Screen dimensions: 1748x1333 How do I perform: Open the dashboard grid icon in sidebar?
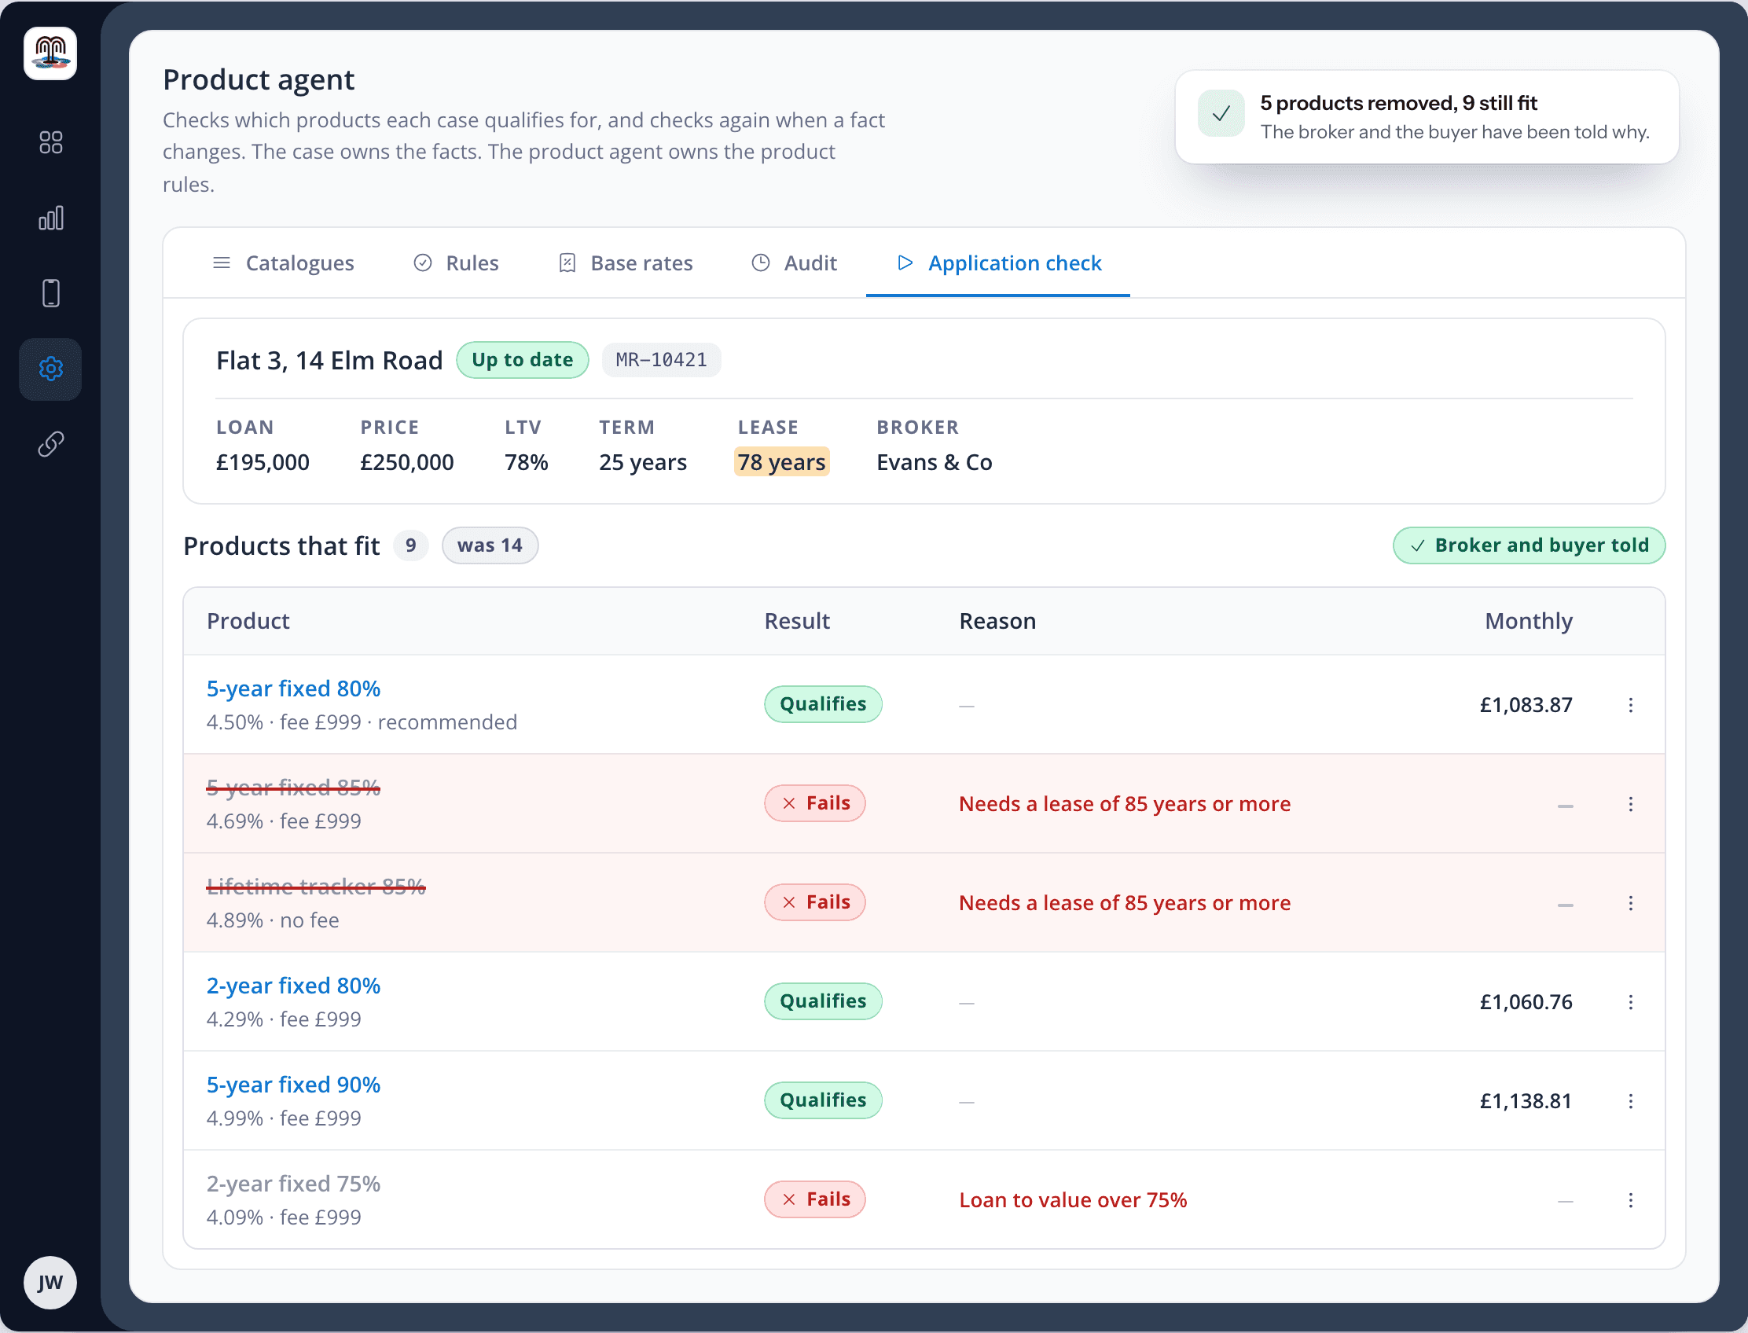(x=51, y=142)
